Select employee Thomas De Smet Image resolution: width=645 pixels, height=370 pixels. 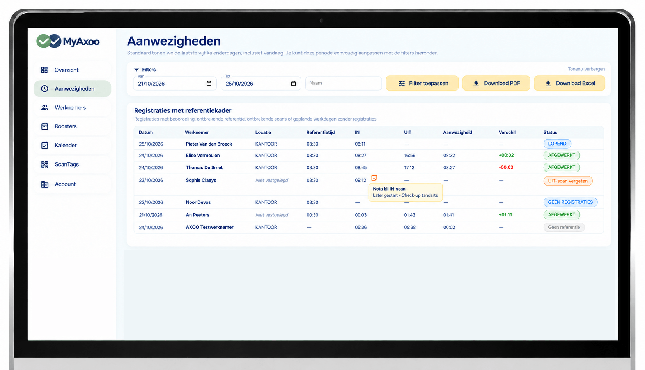(x=204, y=168)
